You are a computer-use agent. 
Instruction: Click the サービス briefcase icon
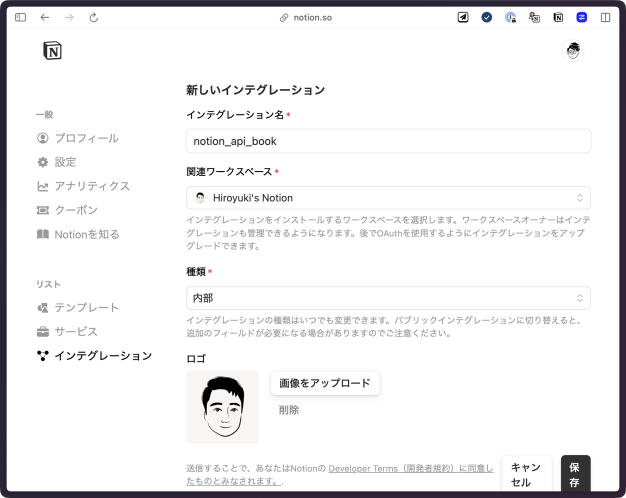(42, 332)
